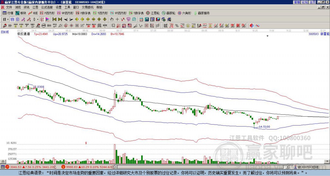
Task: Open the T四方形 time square tool
Action: pyautogui.click(x=101, y=13)
